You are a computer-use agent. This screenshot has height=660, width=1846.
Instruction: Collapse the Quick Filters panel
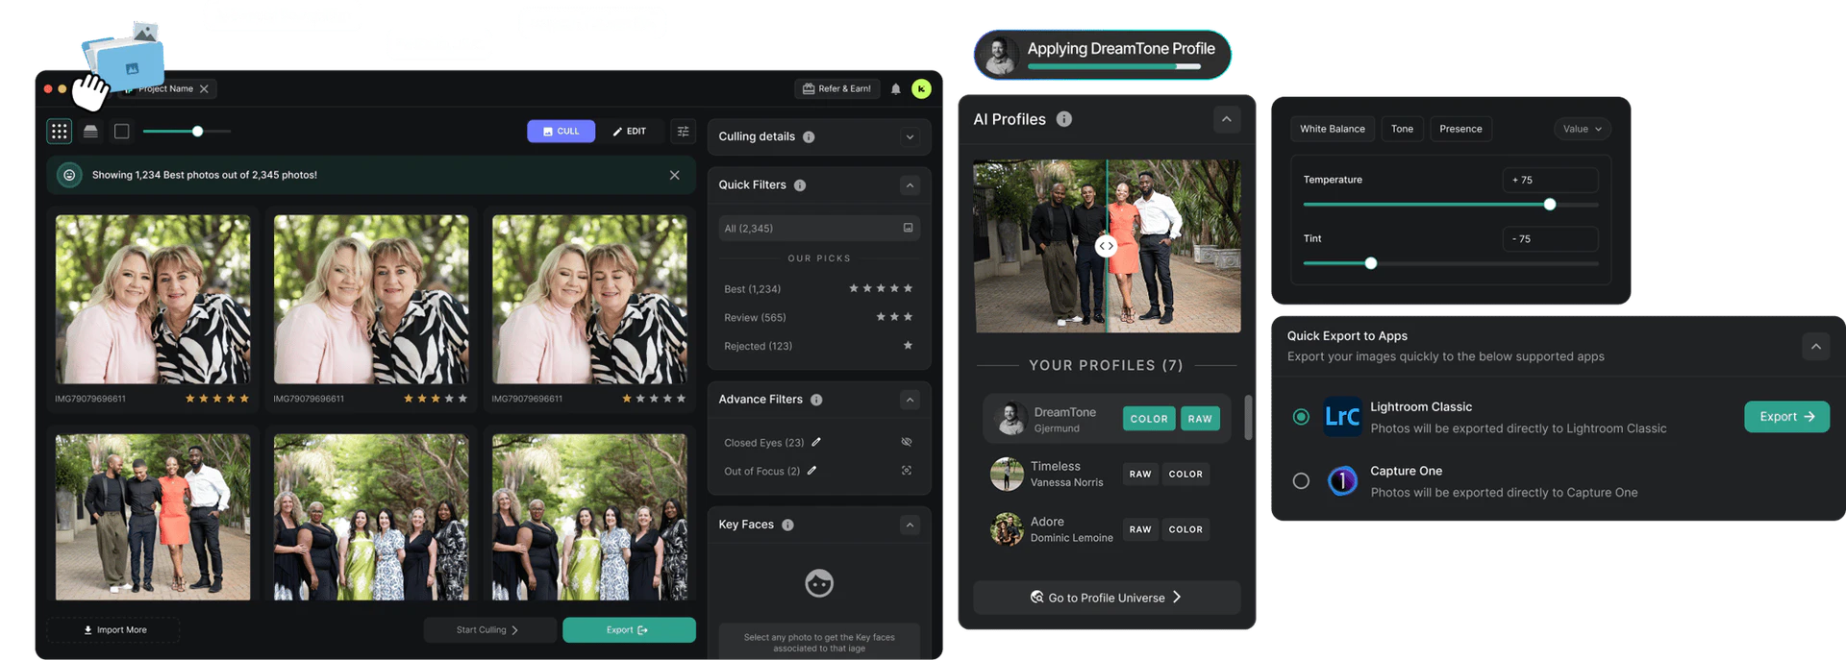pos(910,184)
